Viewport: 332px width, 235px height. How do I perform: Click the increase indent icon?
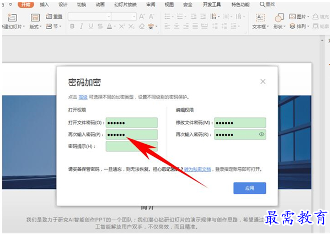click(203, 17)
